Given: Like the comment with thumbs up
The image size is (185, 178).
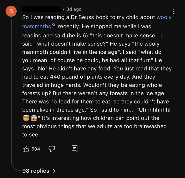Looking at the screenshot, I should click(26, 149).
